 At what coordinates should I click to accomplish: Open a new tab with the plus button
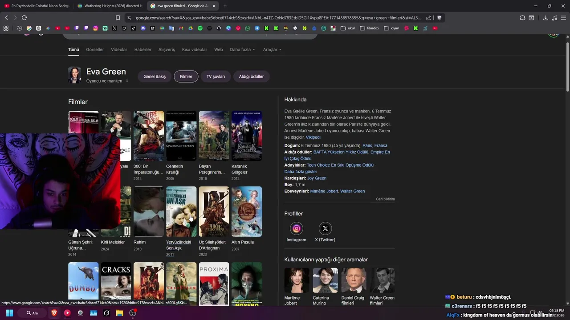225,6
